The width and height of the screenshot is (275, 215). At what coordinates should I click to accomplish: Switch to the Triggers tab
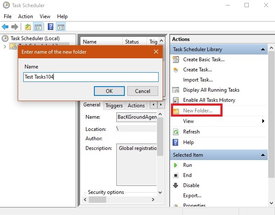click(114, 106)
